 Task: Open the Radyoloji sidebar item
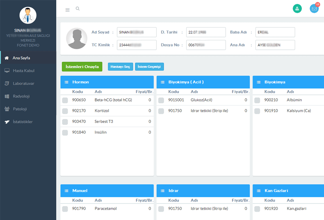coord(21,96)
